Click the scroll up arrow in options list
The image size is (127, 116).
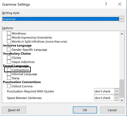(x=122, y=34)
